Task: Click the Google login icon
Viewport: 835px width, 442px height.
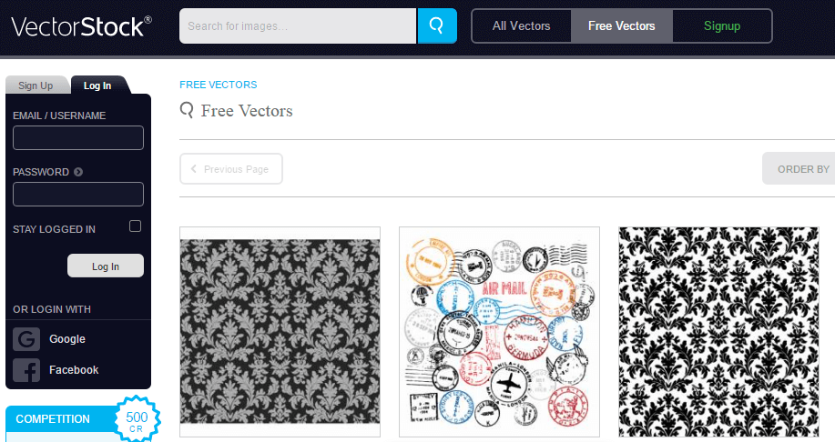Action: (26, 339)
